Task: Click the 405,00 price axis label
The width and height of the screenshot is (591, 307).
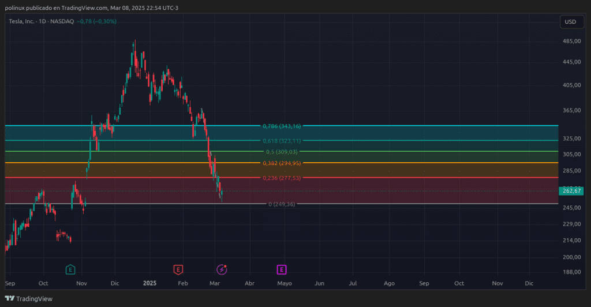Action: coord(572,85)
